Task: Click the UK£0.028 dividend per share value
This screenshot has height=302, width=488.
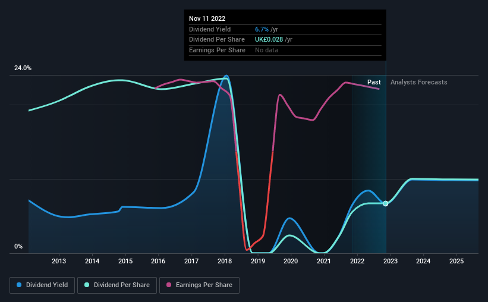Action: 269,40
